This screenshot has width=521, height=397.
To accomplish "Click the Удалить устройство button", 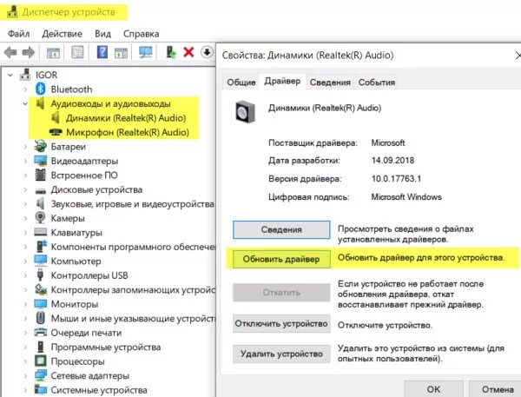I will click(x=281, y=354).
